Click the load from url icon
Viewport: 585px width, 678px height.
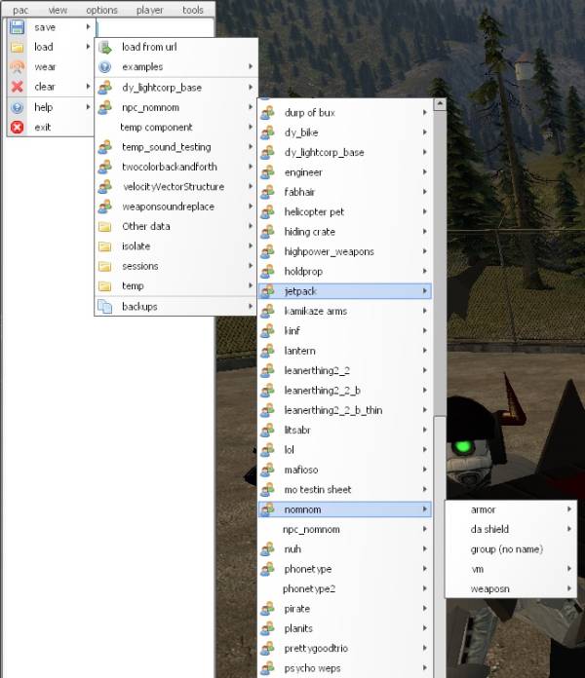105,47
